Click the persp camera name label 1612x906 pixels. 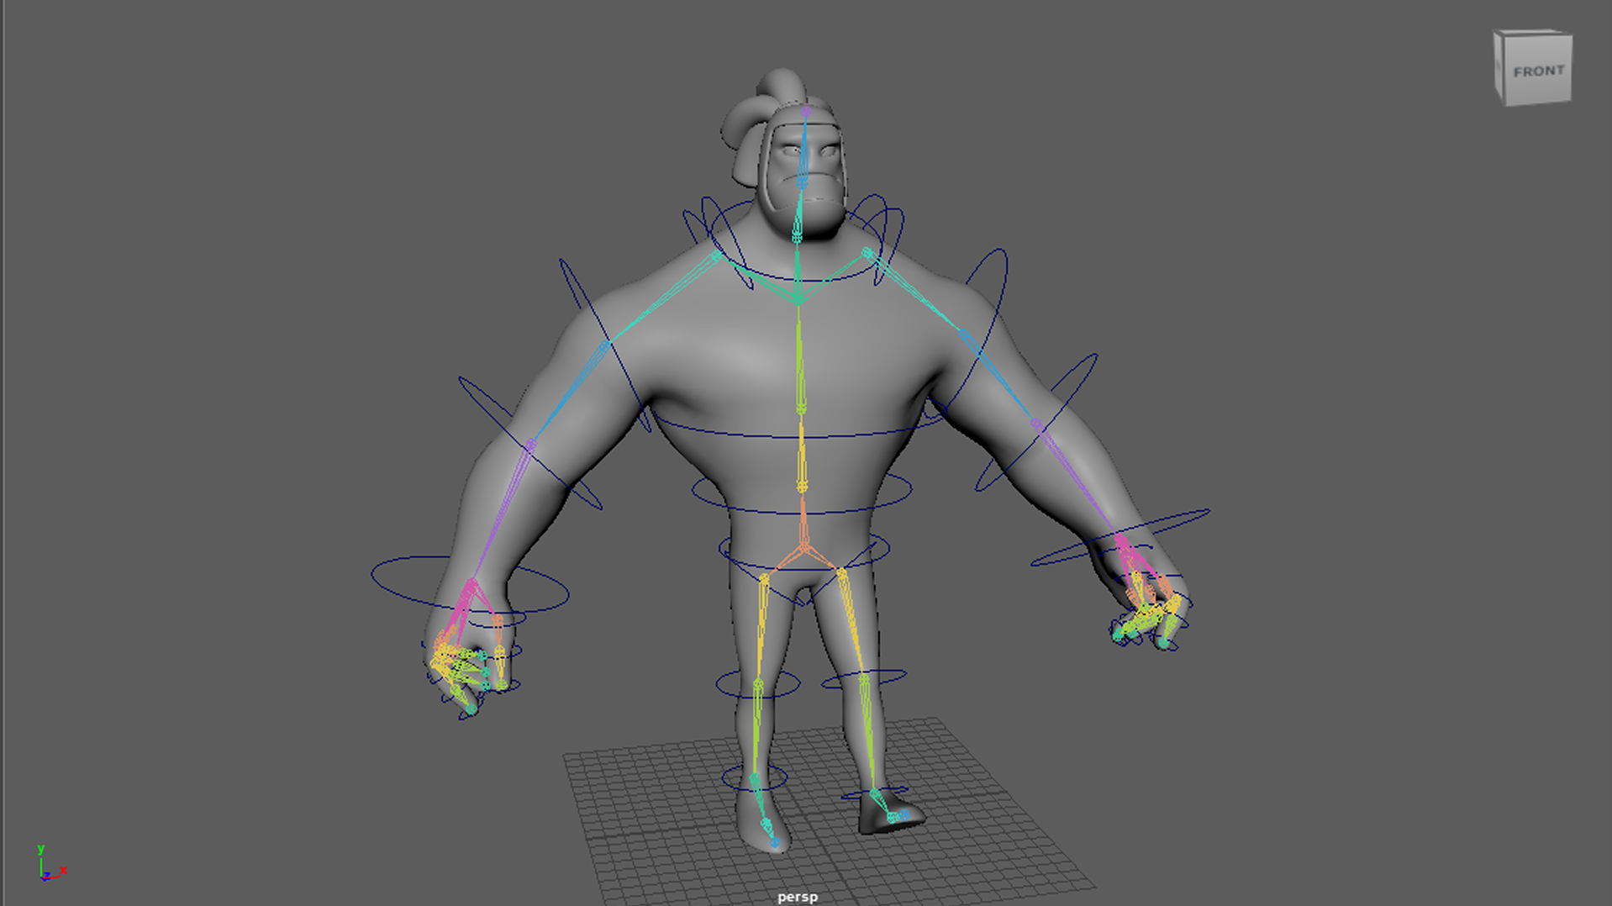click(797, 897)
